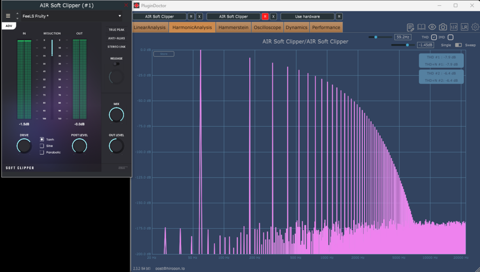
Task: Click the -0.0dB output level readout
Action: 79,124
